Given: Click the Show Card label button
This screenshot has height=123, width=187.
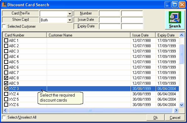Looking at the screenshot, I should tap(20, 20).
